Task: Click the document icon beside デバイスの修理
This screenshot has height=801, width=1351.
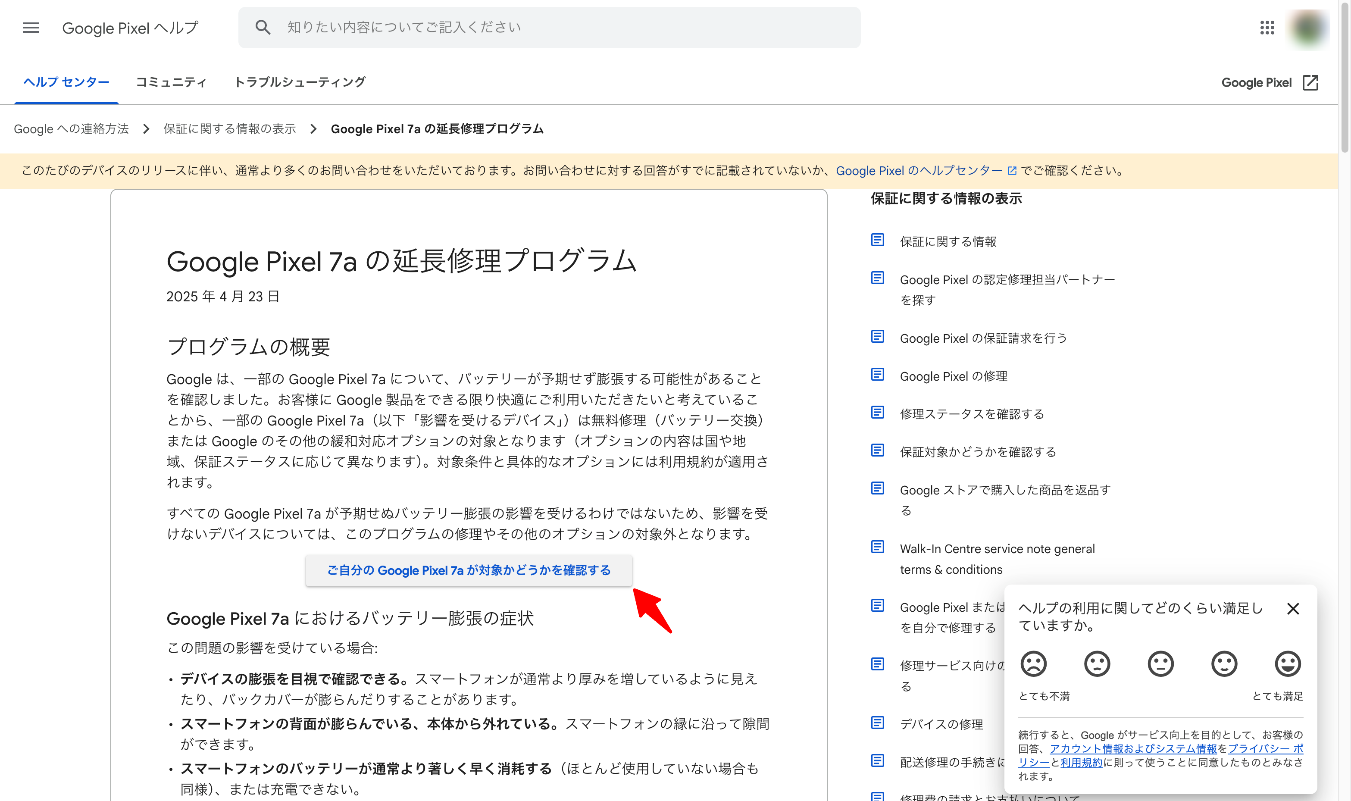Action: coord(878,723)
